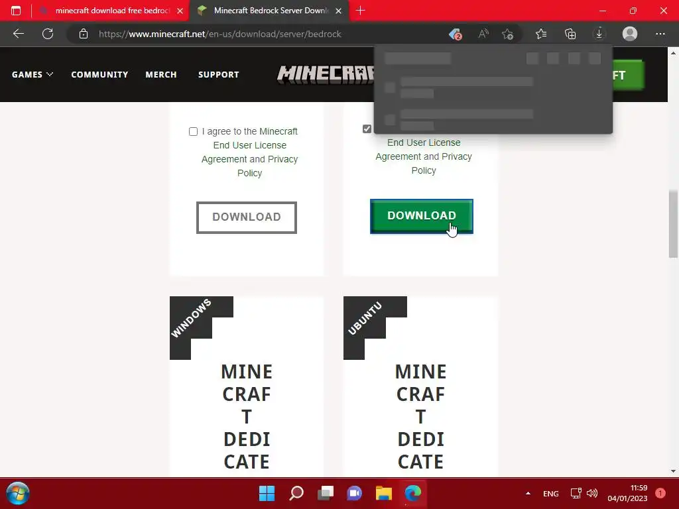This screenshot has height=509, width=679.
Task: View site information via the lock icon
Action: pos(83,34)
